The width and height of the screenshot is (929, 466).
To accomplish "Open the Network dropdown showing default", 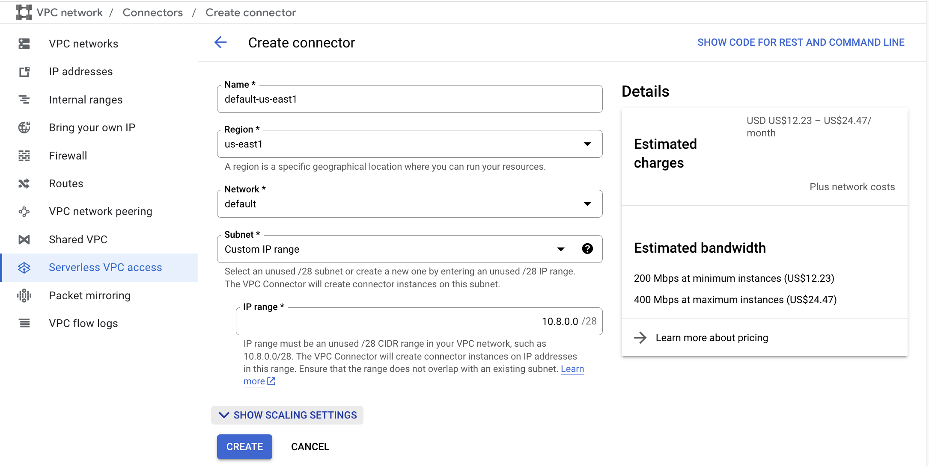I will tap(410, 204).
